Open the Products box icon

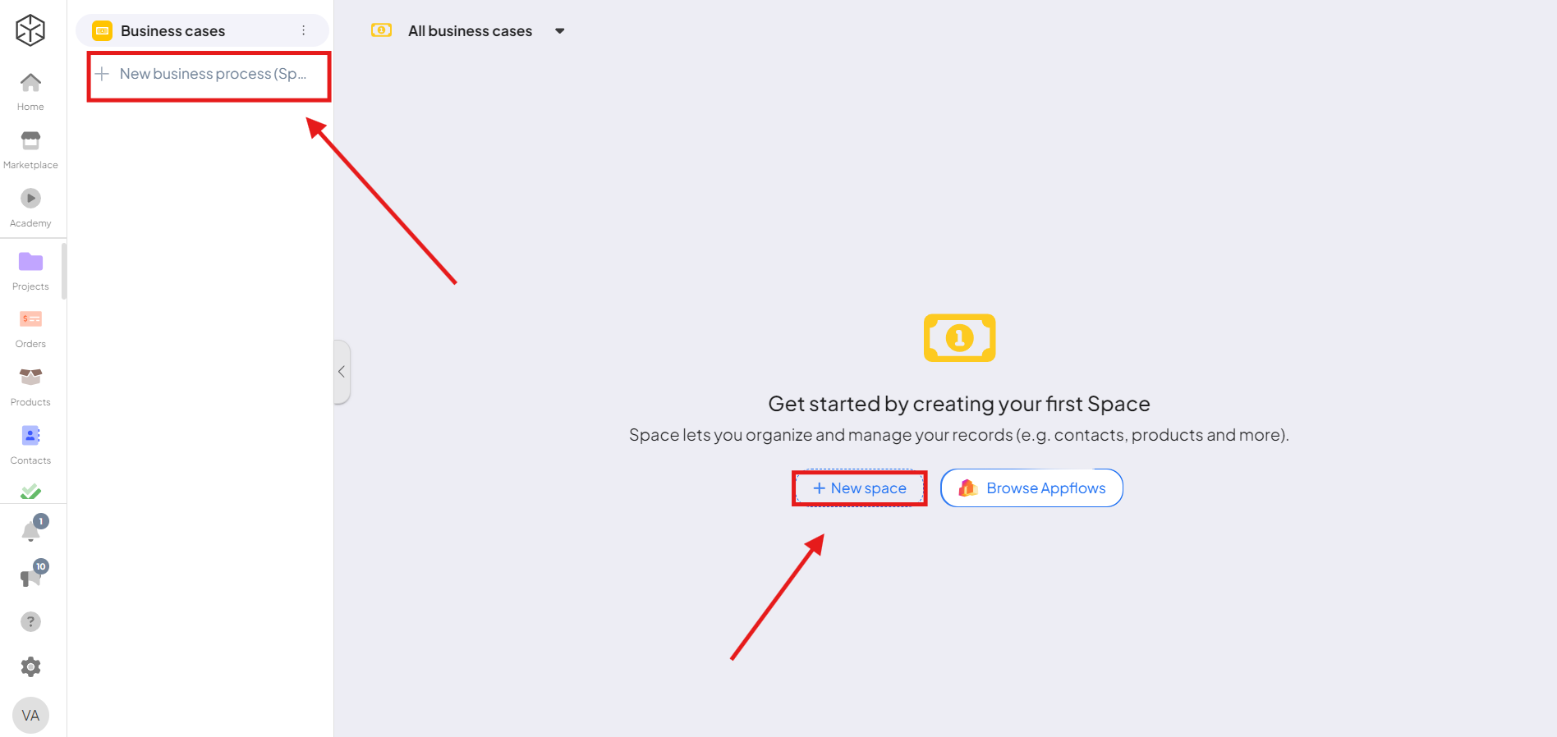[x=30, y=387]
